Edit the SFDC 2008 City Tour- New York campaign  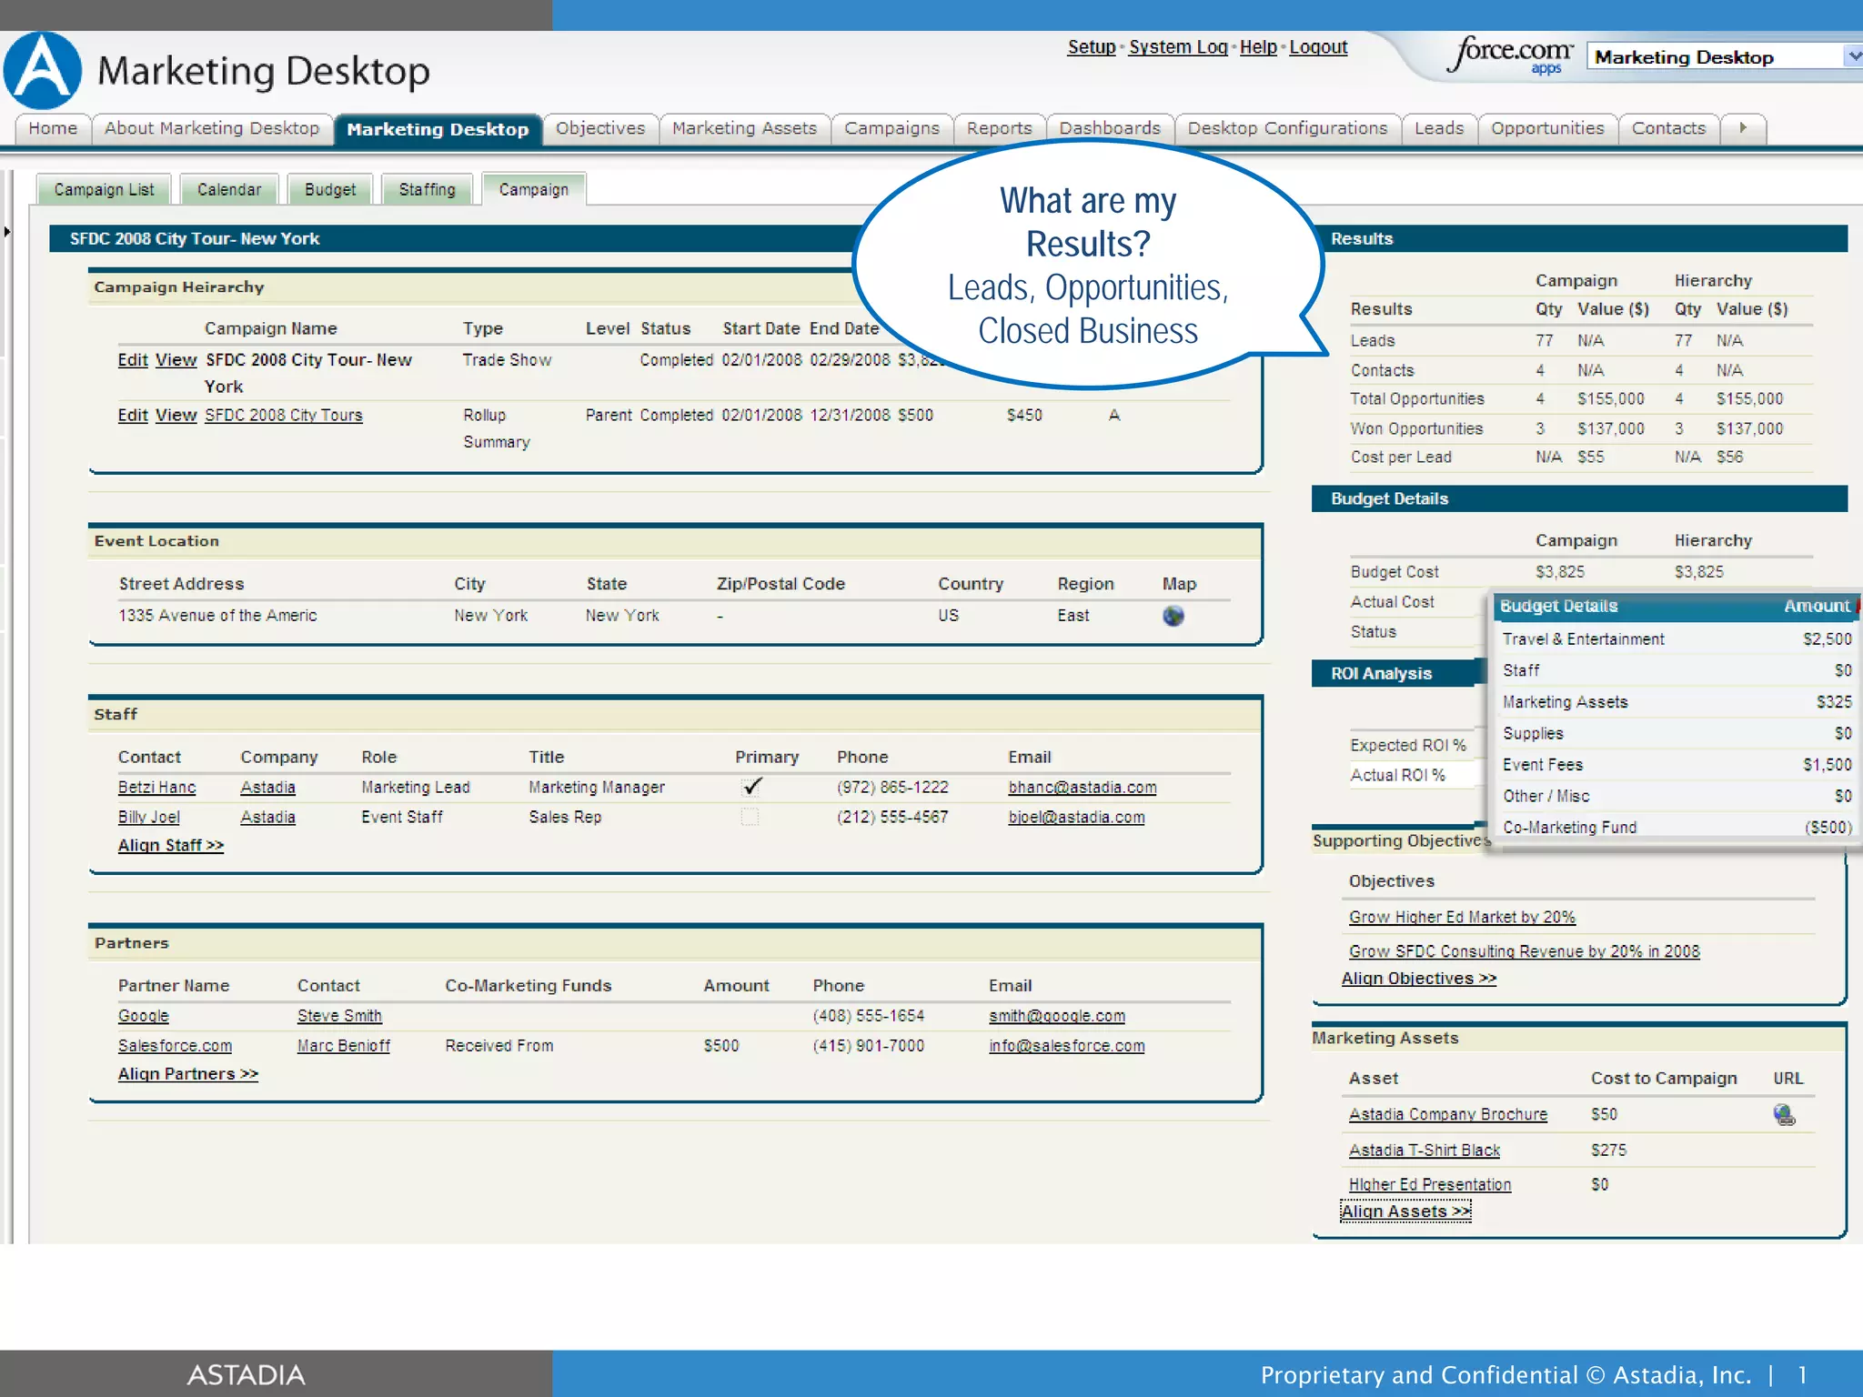pos(133,360)
